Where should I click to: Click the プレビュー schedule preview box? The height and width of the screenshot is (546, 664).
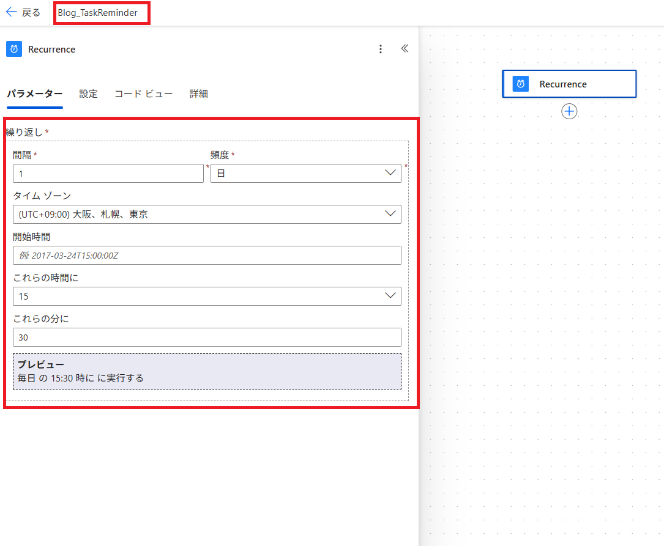click(207, 371)
